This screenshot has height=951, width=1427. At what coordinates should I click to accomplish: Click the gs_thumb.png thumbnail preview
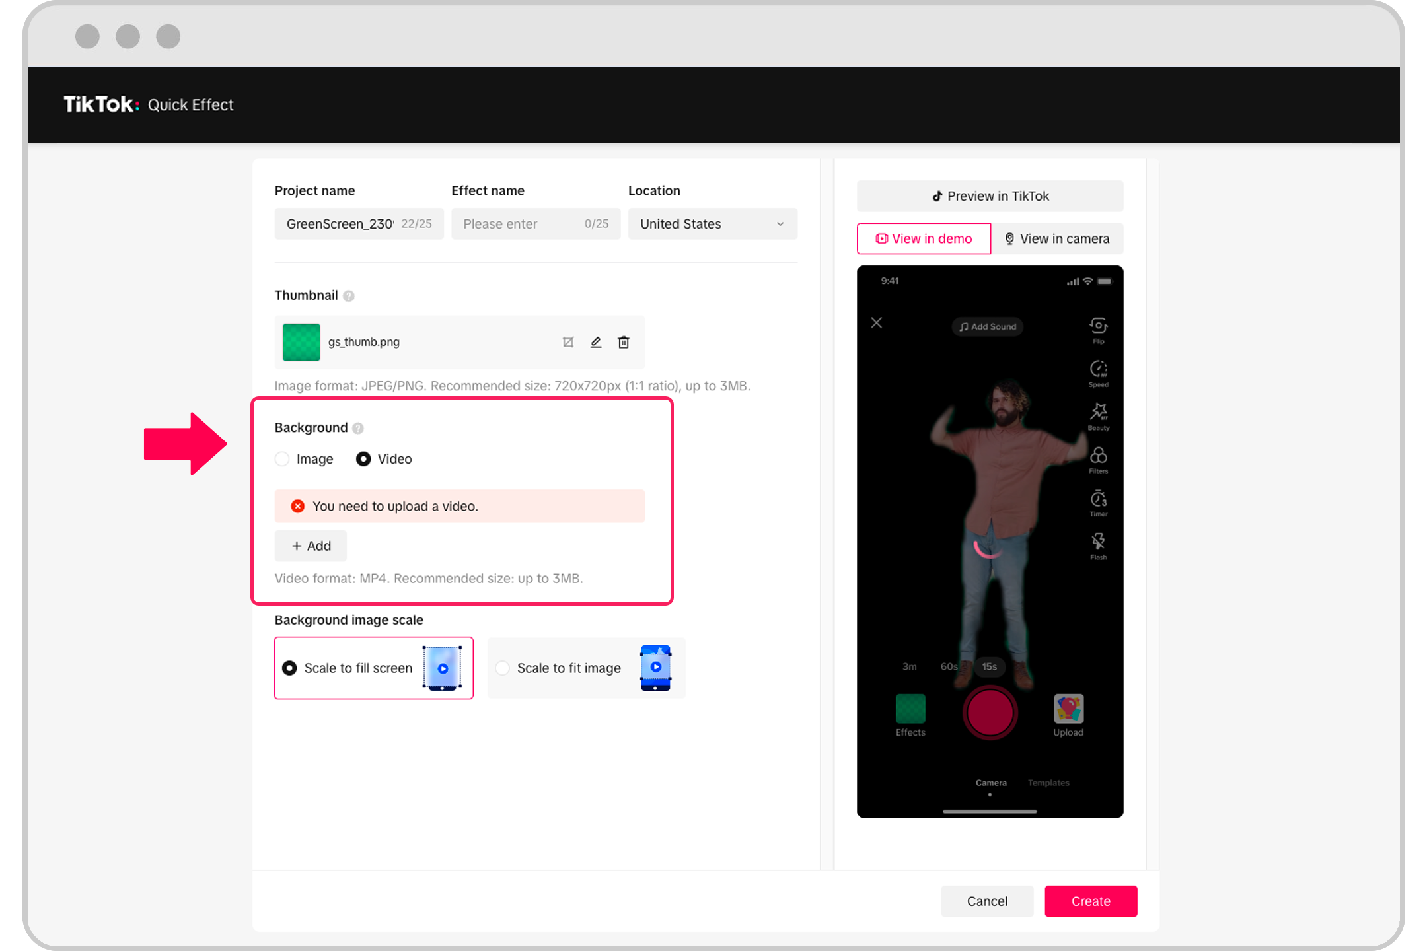click(x=301, y=342)
